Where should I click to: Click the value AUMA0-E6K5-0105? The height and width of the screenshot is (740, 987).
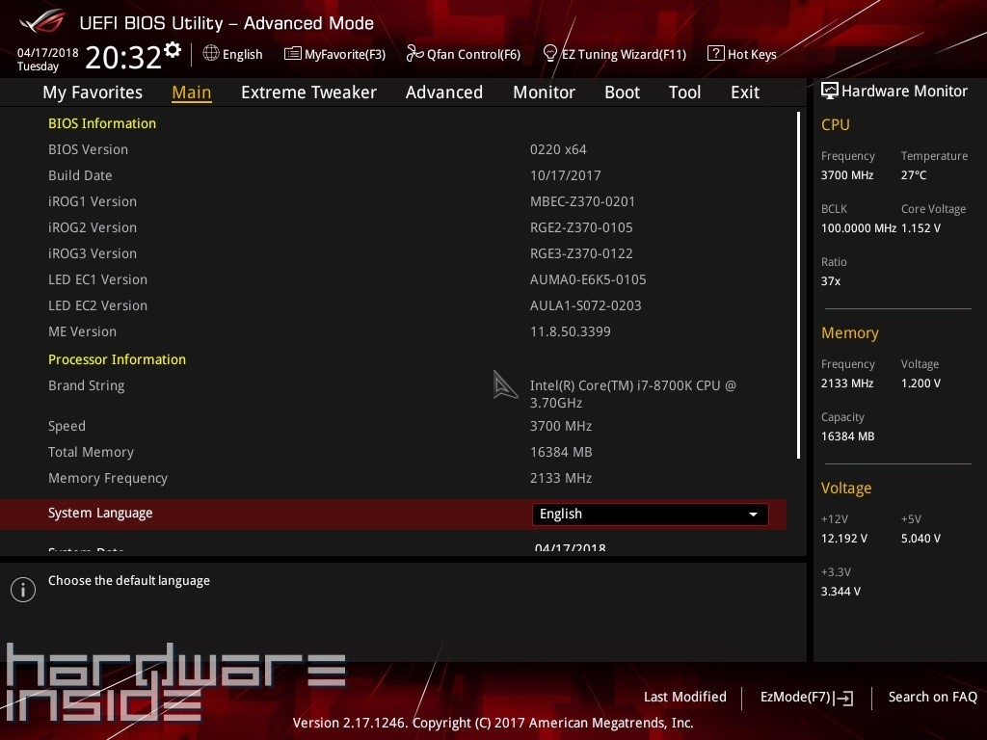pos(588,279)
